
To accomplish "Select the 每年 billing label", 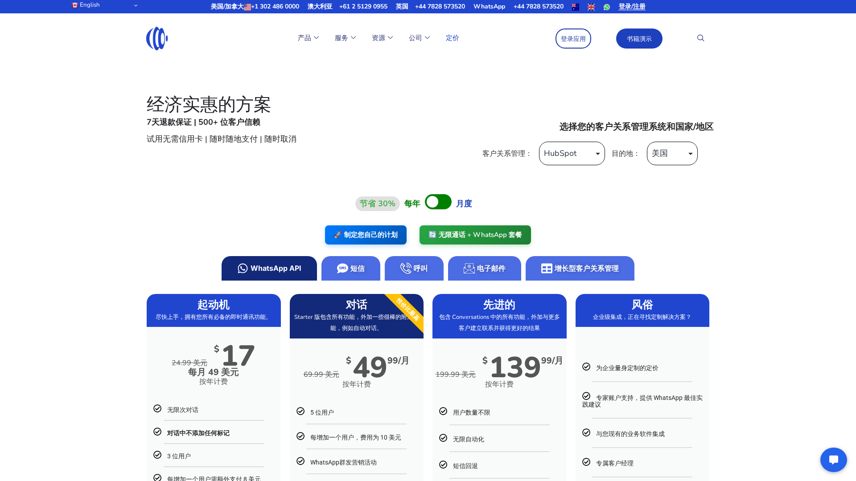I will click(x=412, y=204).
